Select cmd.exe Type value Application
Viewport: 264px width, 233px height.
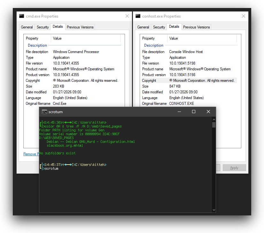tap(61, 58)
